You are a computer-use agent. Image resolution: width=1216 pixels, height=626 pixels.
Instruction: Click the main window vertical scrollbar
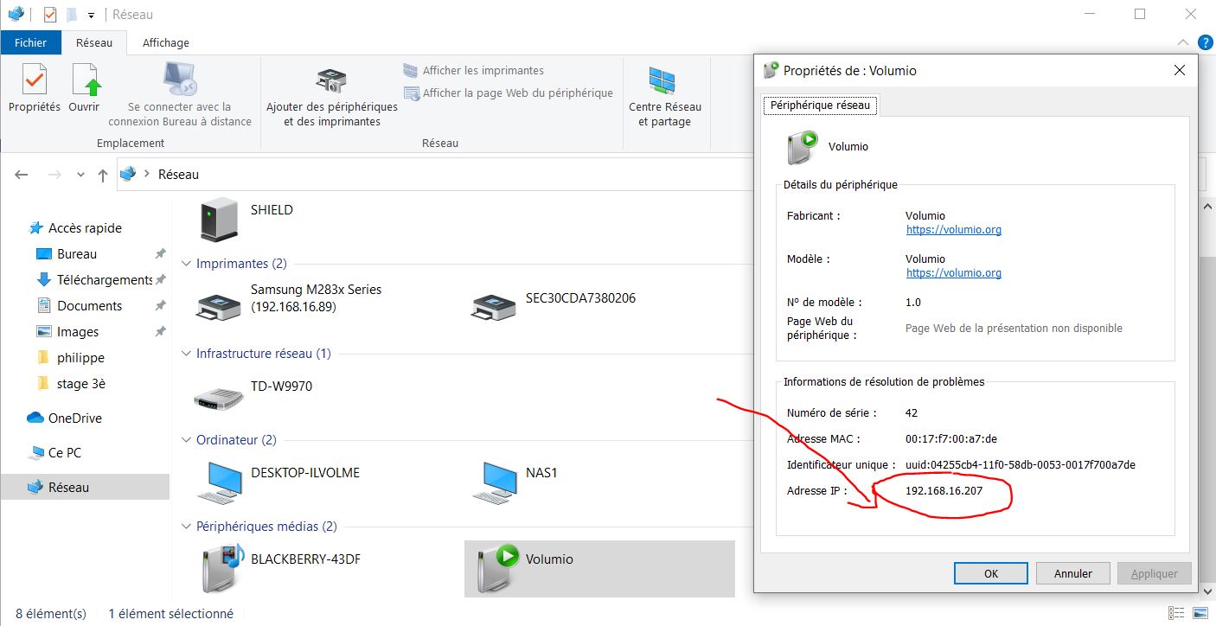click(x=1208, y=398)
